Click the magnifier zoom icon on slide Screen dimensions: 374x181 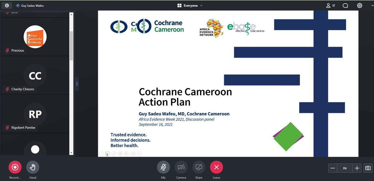click(x=127, y=154)
